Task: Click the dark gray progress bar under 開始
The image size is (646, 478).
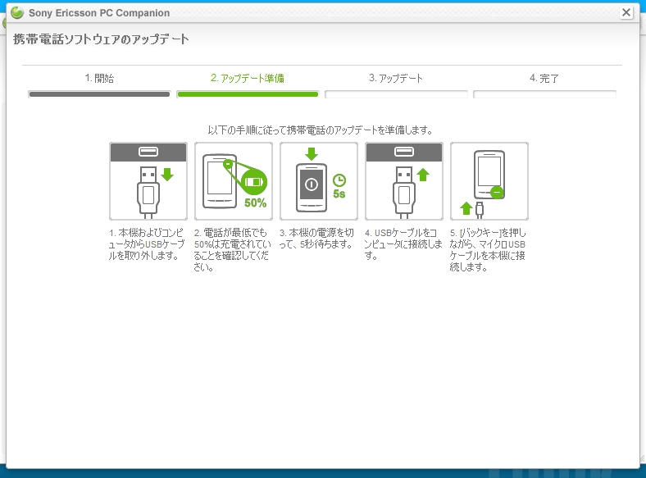Action: pos(99,94)
